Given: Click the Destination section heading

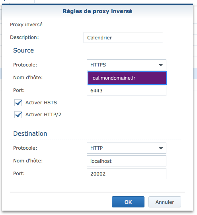Looking at the screenshot, I should tap(30, 133).
